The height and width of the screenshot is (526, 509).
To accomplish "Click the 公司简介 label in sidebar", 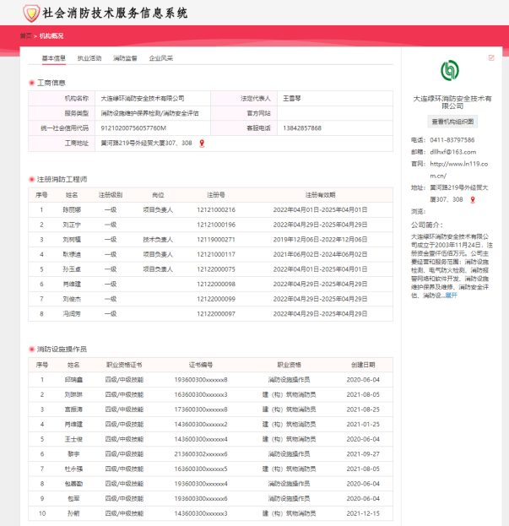I will point(427,225).
